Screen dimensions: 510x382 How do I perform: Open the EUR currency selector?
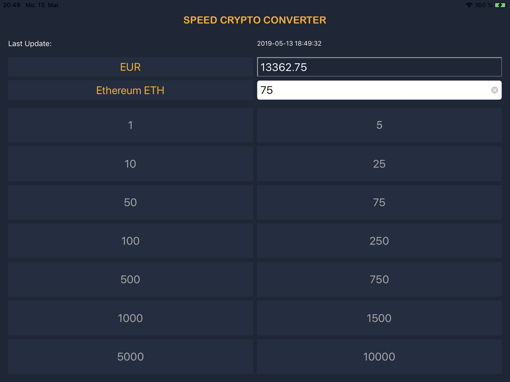click(130, 67)
